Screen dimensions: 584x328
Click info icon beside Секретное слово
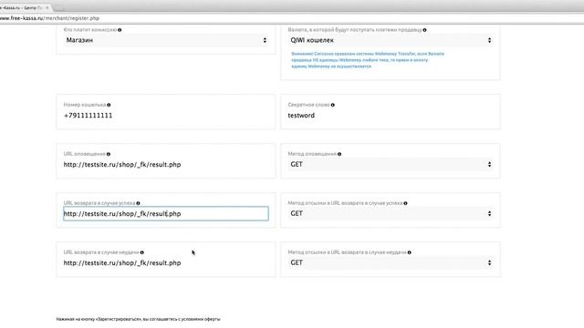[x=333, y=105]
